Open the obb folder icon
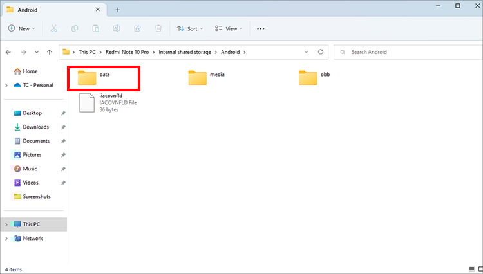The width and height of the screenshot is (483, 274). tap(308, 77)
